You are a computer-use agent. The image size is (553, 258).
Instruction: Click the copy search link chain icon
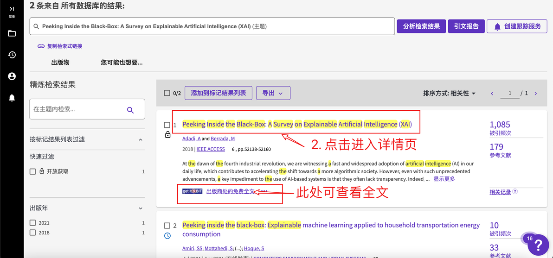[x=41, y=46]
